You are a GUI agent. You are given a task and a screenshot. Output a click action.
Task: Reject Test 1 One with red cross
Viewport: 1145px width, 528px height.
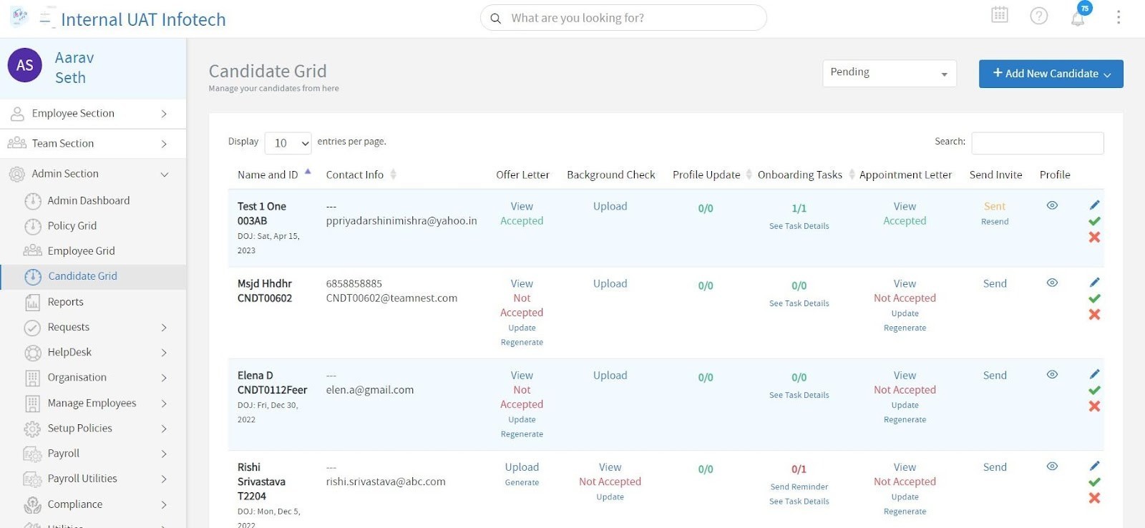1094,237
